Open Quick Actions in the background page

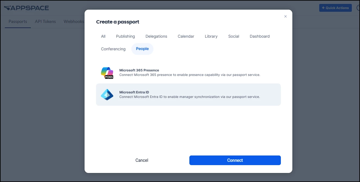point(336,8)
